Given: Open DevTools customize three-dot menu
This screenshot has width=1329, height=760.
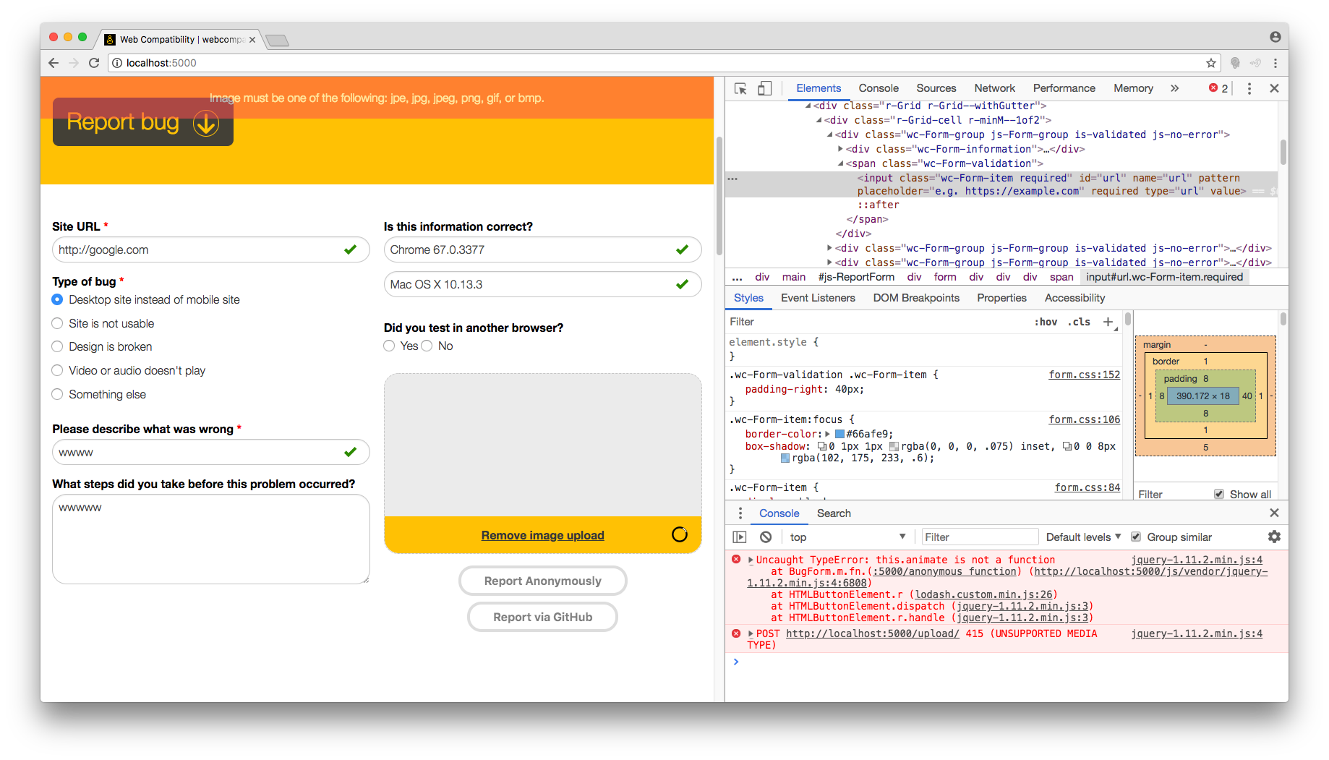Looking at the screenshot, I should [x=1249, y=88].
